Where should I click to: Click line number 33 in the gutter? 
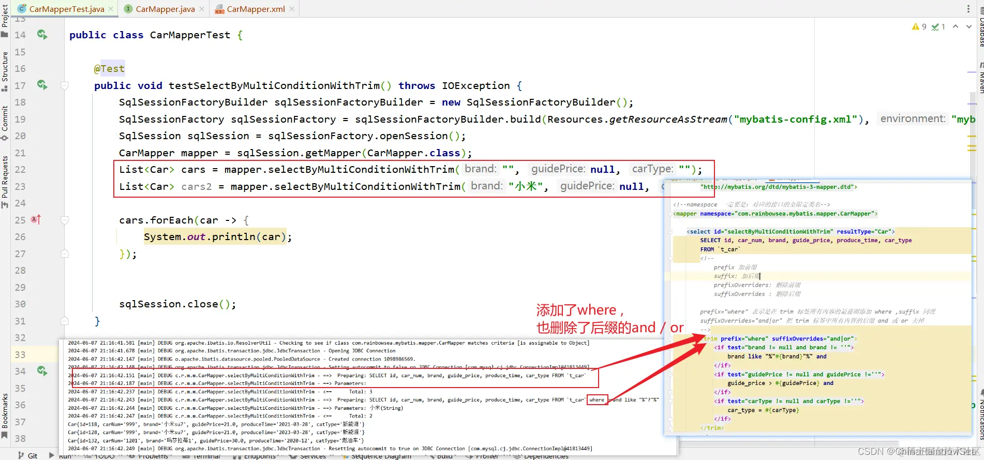20,354
